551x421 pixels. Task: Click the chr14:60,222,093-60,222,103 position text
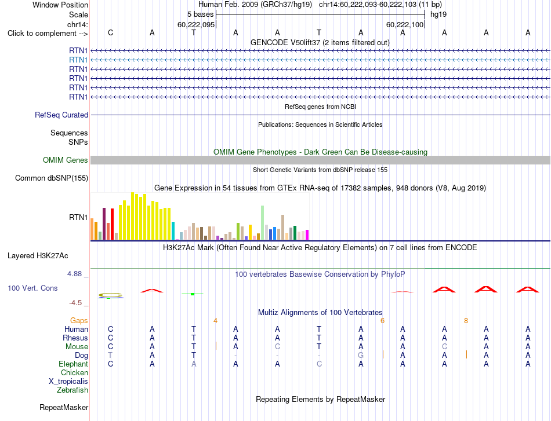pyautogui.click(x=368, y=5)
